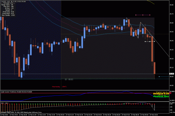
Task: Click the '23 Feb 19:30' time axis label
Action: point(13,115)
